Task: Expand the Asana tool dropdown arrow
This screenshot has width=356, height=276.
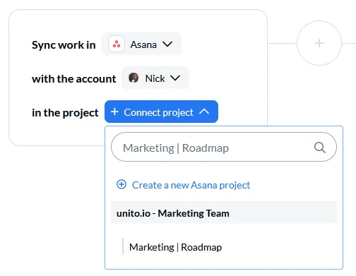Action: pos(167,44)
